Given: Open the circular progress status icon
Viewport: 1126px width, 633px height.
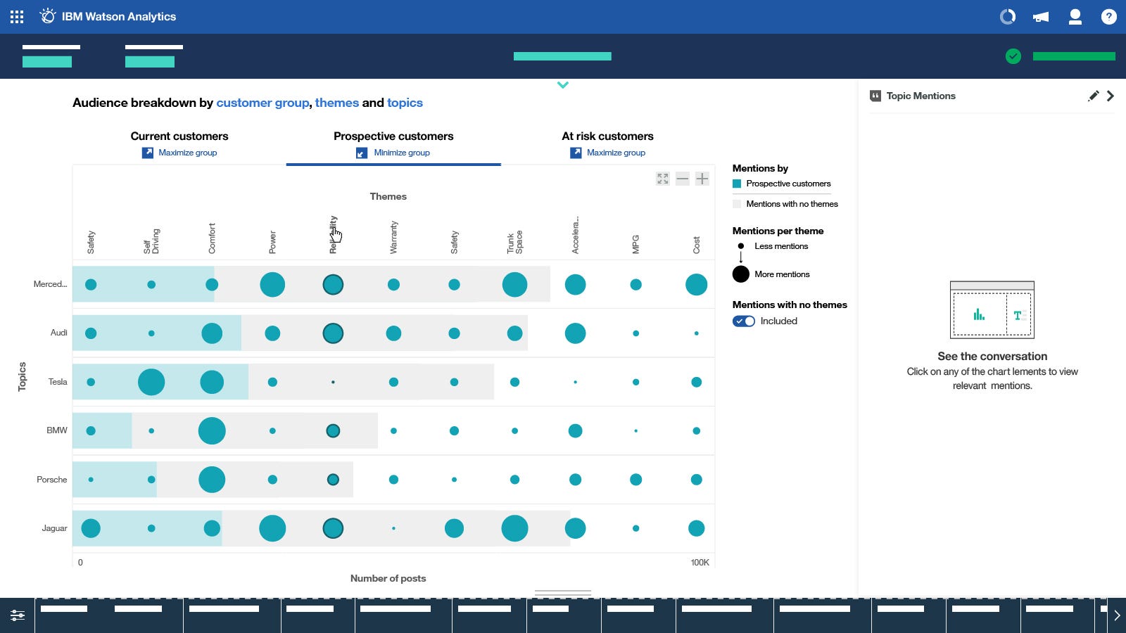Looking at the screenshot, I should click(x=1008, y=16).
